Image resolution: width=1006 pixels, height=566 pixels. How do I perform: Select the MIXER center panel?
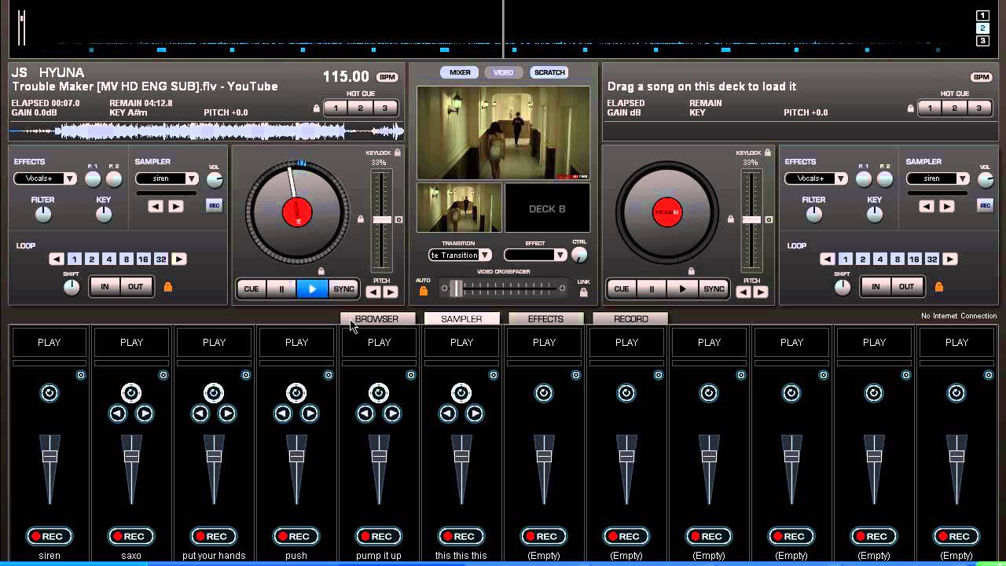pyautogui.click(x=460, y=72)
